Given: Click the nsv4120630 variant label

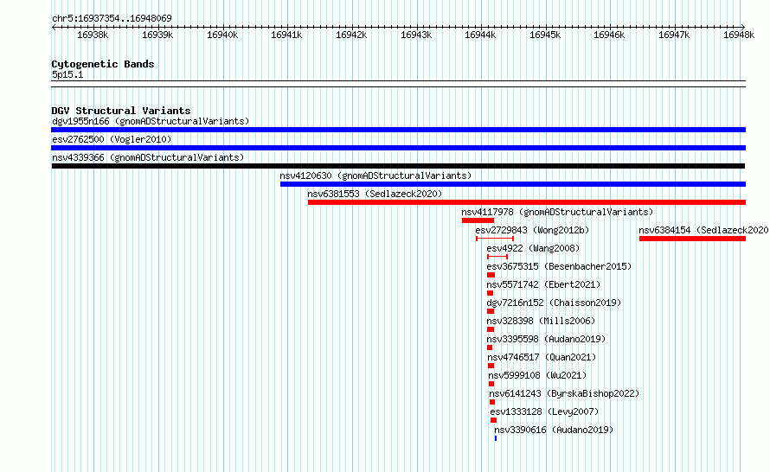Looking at the screenshot, I should click(375, 175).
